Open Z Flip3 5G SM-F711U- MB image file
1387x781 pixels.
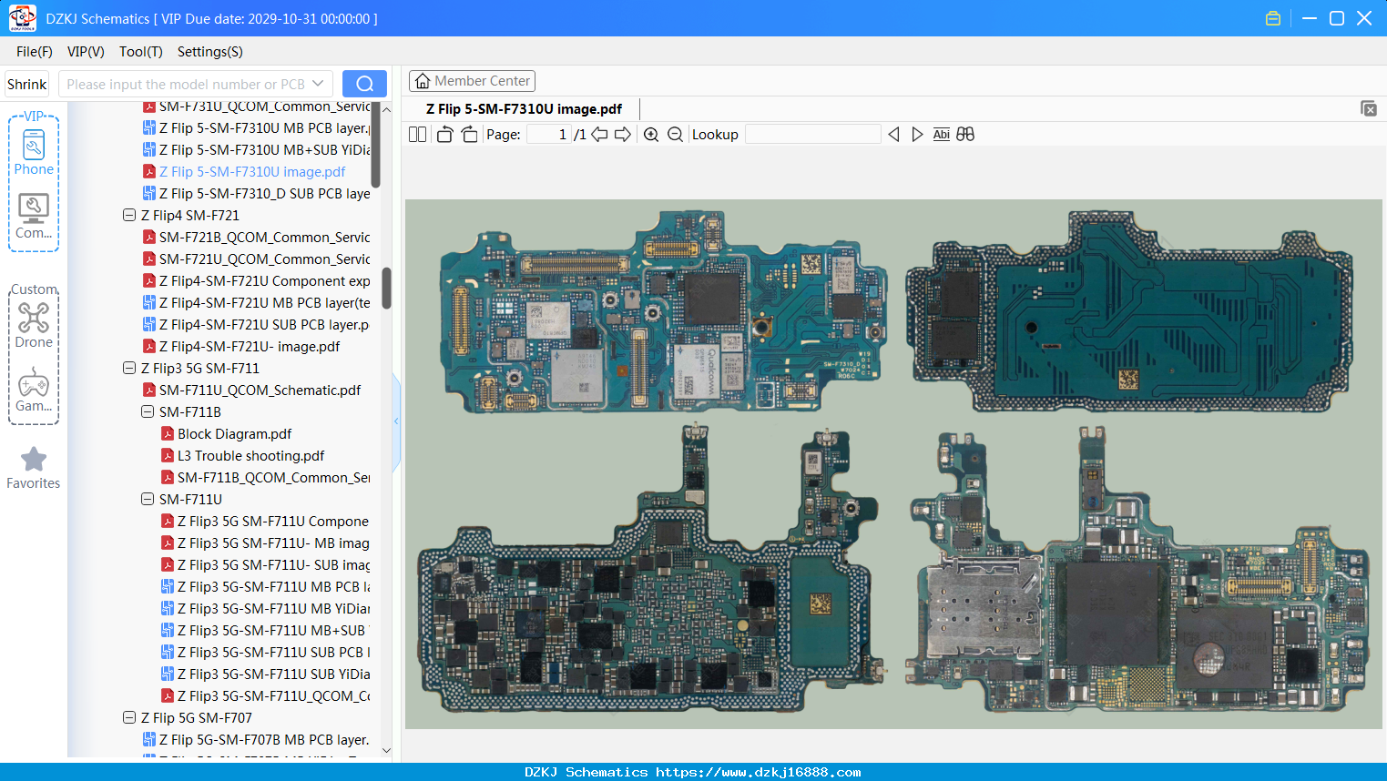point(266,543)
